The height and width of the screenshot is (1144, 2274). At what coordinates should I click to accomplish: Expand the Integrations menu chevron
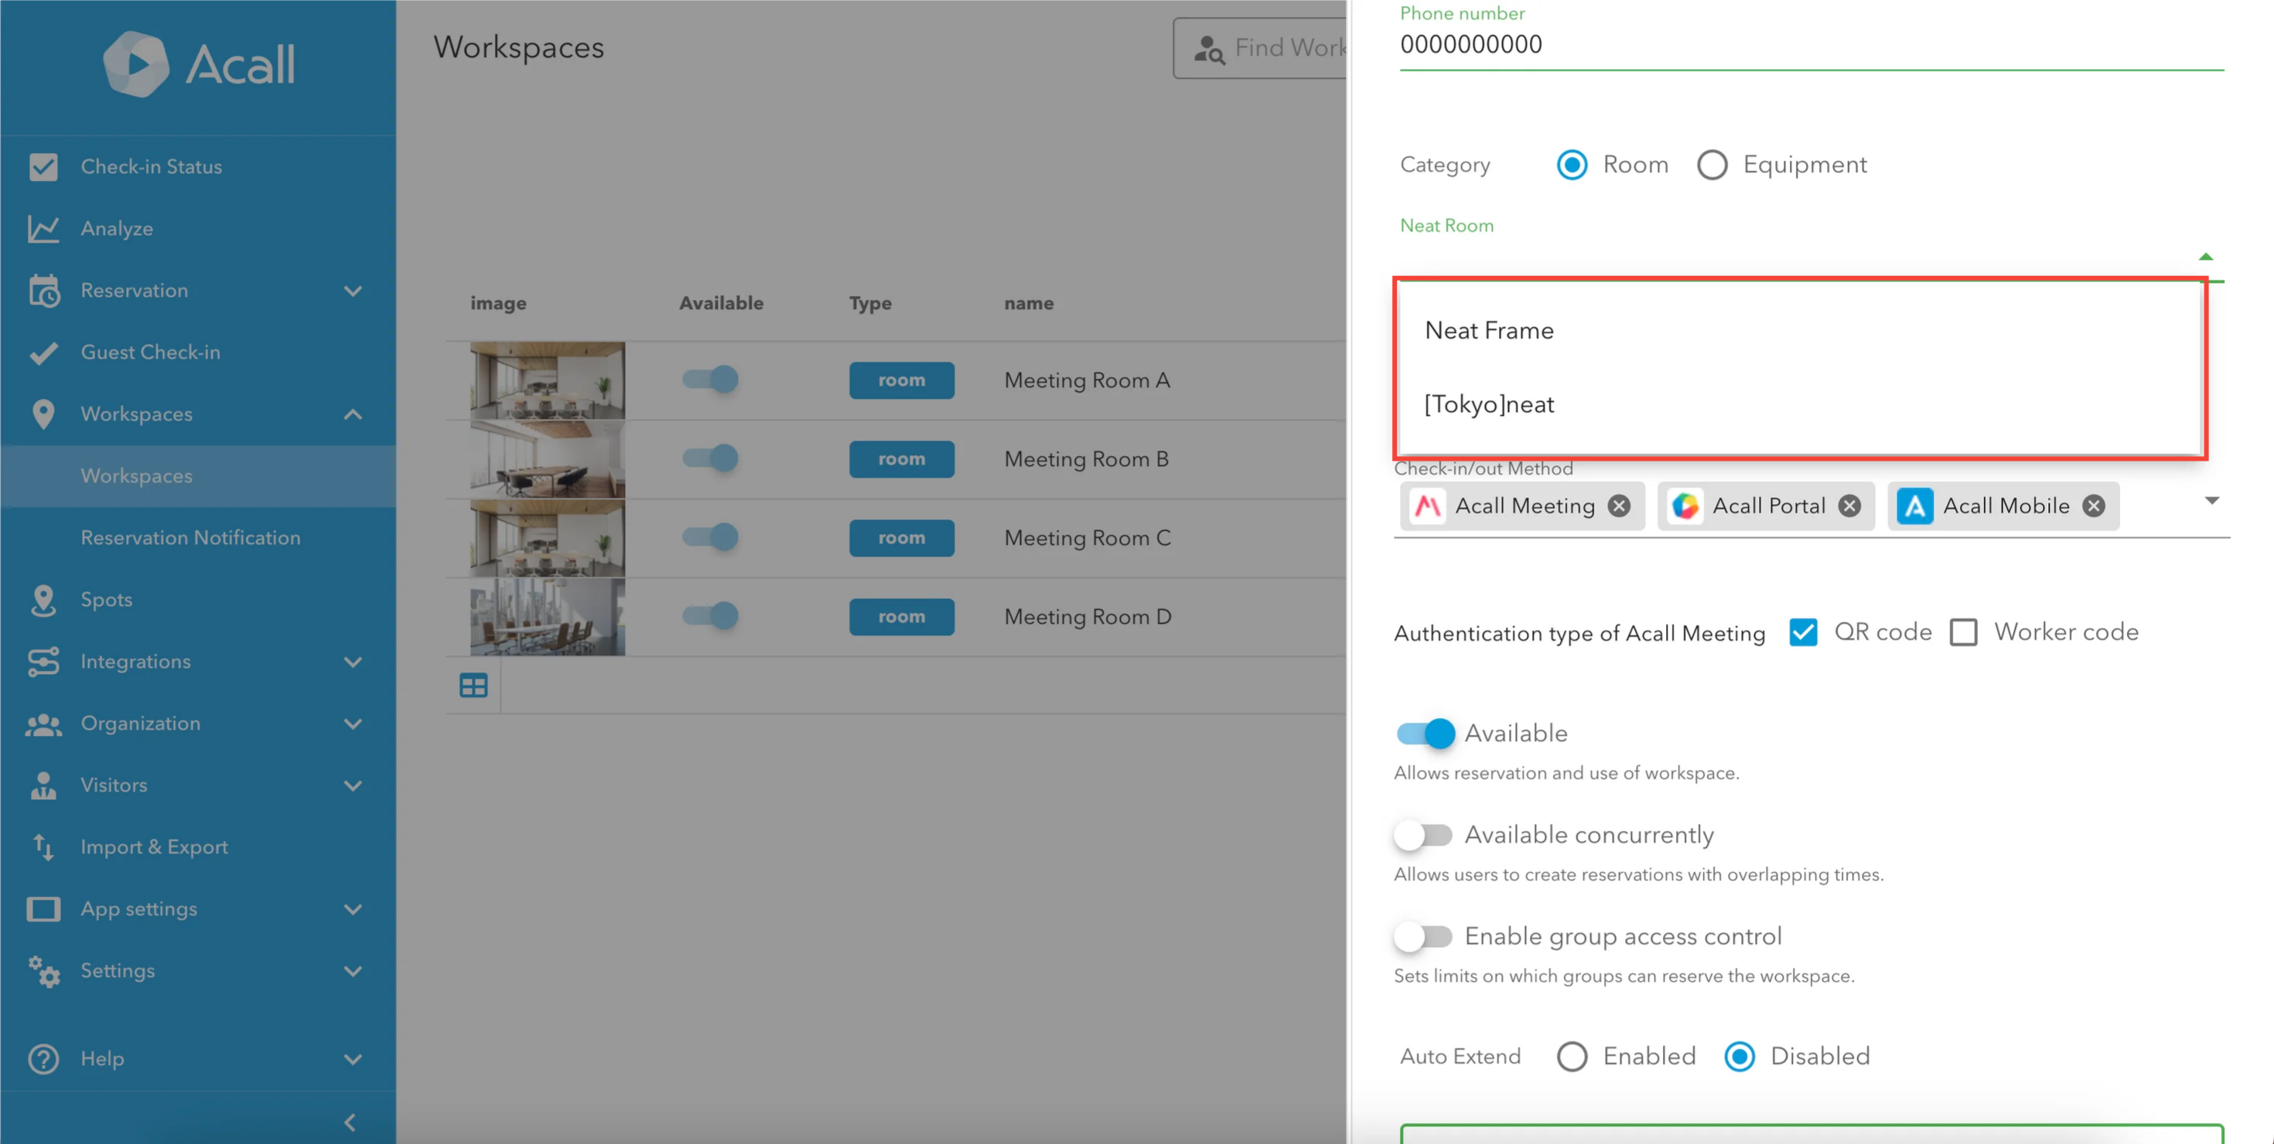pos(353,662)
